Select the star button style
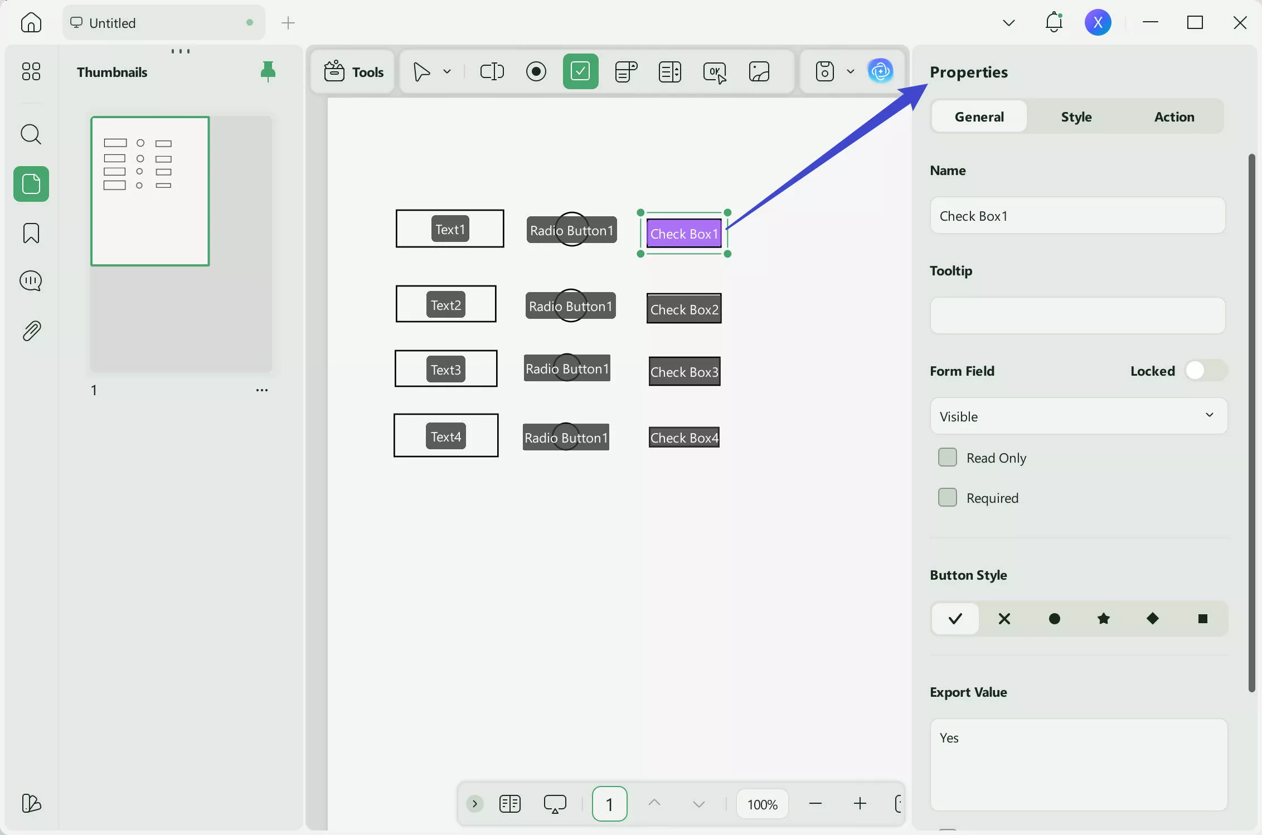The image size is (1262, 835). pos(1104,619)
